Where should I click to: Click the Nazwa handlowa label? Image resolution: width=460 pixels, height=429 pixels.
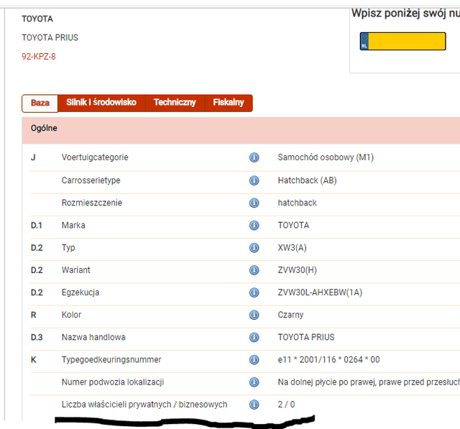pos(93,338)
